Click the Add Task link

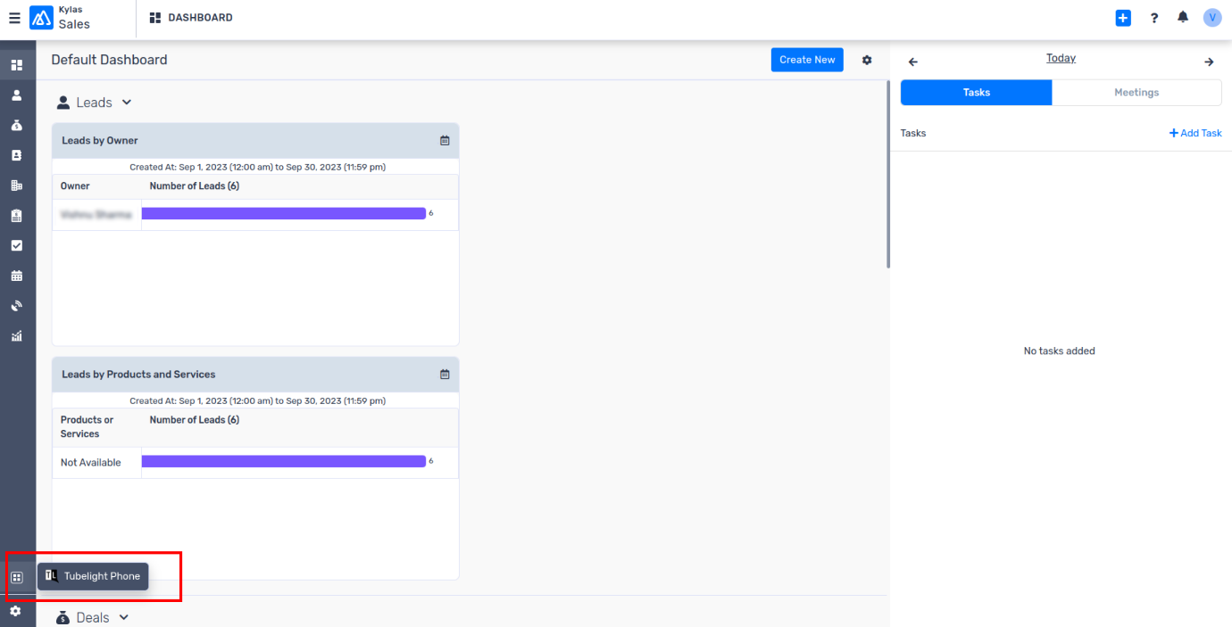[1195, 133]
